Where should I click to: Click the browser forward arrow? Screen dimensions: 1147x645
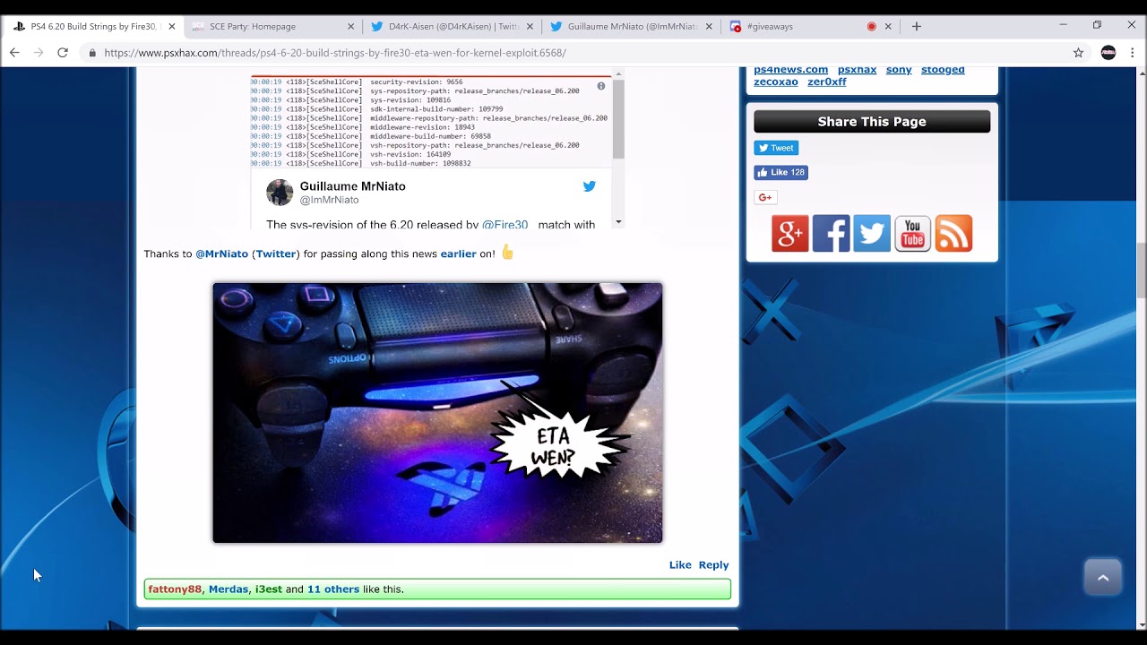click(39, 53)
